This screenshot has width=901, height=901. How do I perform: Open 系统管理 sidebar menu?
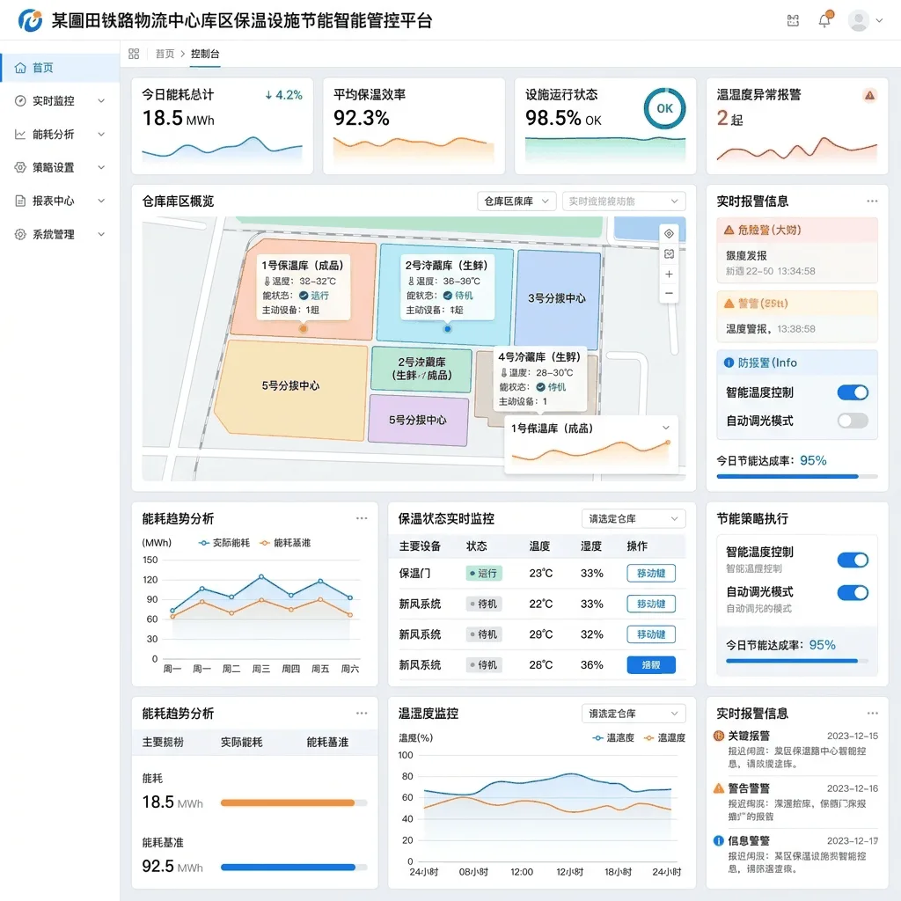click(60, 234)
